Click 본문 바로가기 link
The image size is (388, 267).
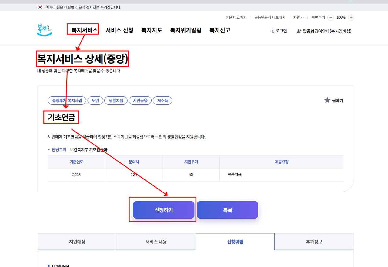coord(236,18)
